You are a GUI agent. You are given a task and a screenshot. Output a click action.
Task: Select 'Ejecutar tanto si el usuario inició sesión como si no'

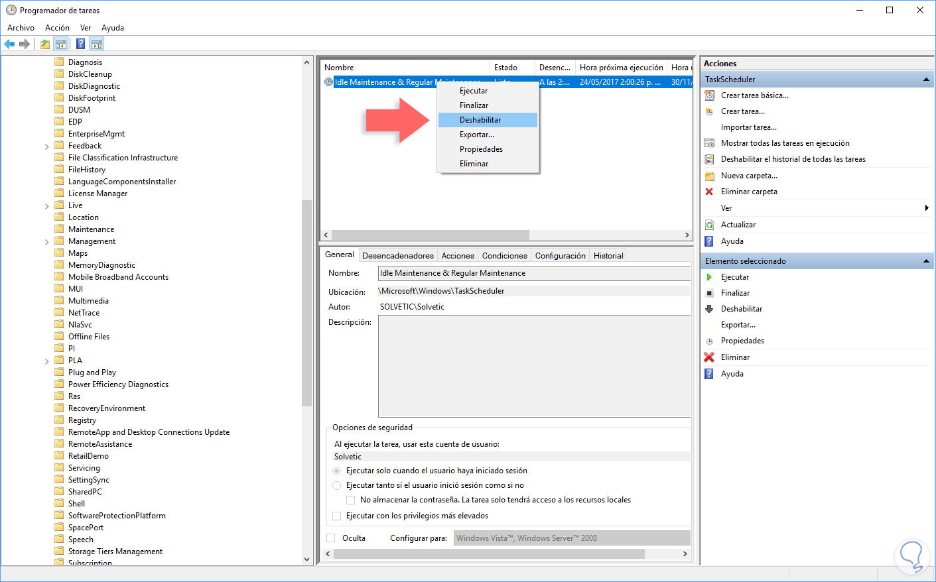click(337, 485)
